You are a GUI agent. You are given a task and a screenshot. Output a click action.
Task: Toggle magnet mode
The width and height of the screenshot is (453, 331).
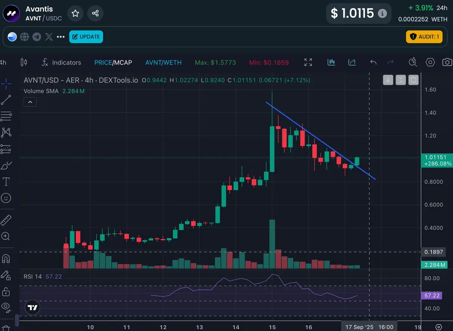6,259
